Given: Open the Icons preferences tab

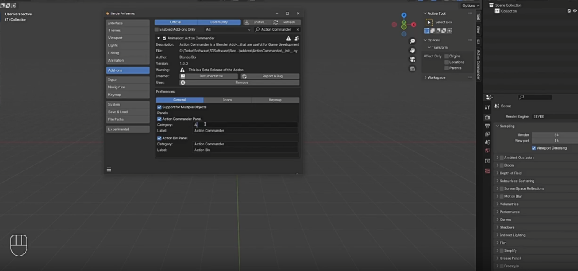Looking at the screenshot, I should 227,100.
